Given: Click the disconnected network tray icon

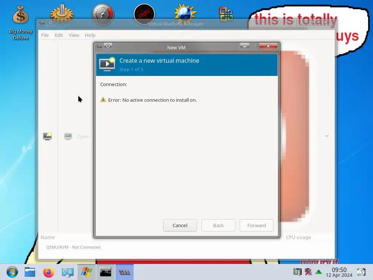Looking at the screenshot, I should (308, 272).
